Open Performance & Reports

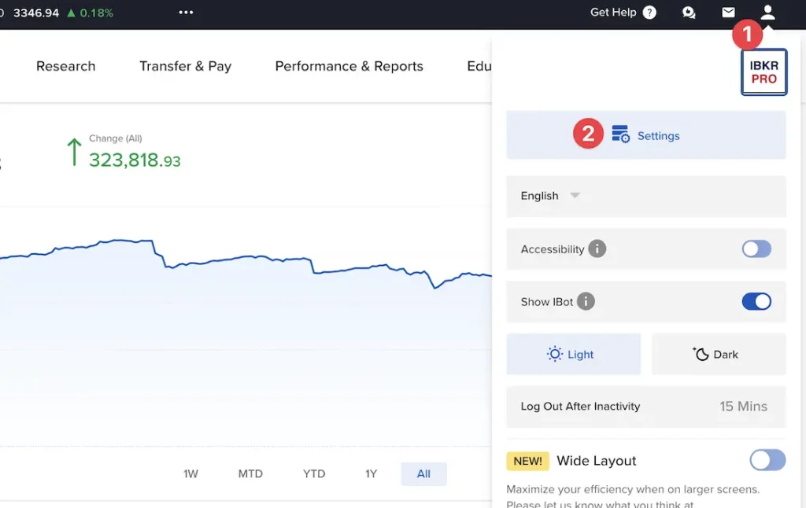pos(349,66)
